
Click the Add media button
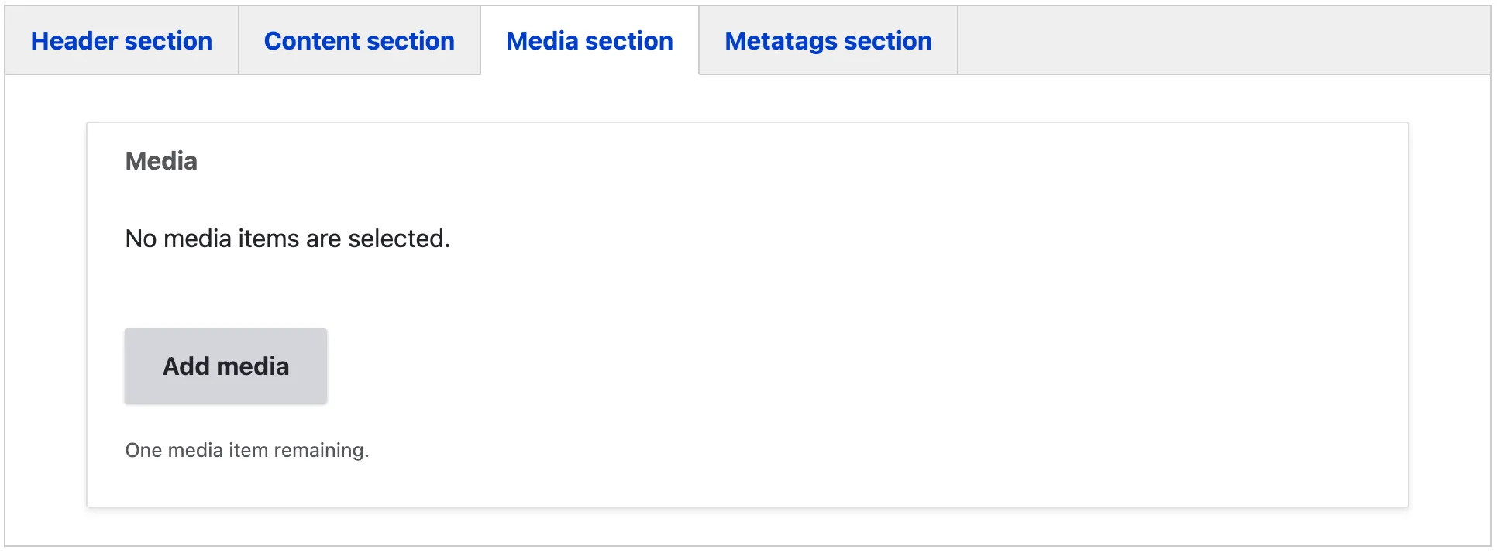(225, 366)
